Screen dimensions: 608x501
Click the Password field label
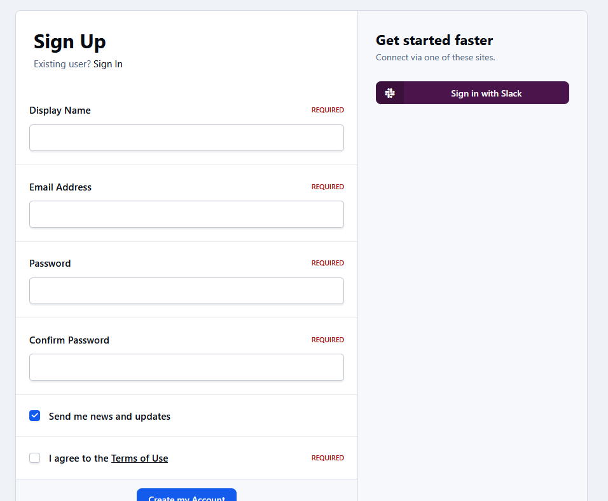point(50,264)
